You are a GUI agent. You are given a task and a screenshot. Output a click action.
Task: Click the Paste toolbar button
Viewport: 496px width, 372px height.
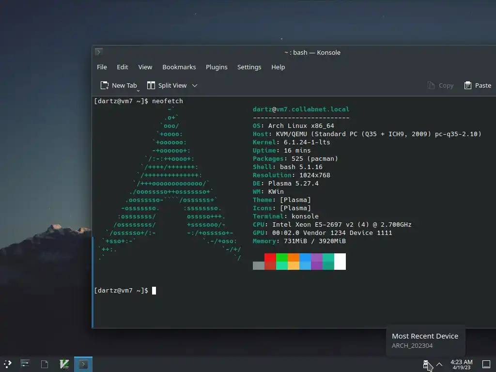[x=478, y=85]
